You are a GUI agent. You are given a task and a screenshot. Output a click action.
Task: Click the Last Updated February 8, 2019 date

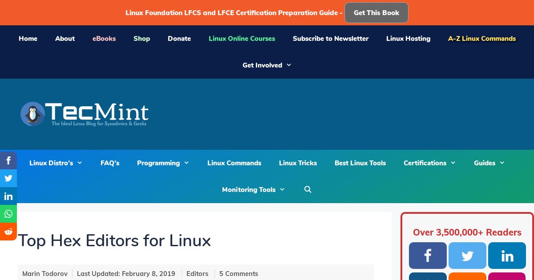click(126, 274)
